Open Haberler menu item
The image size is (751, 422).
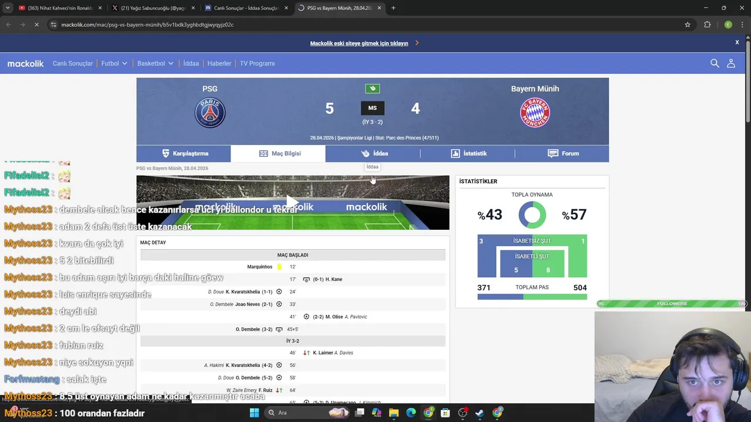pyautogui.click(x=219, y=63)
